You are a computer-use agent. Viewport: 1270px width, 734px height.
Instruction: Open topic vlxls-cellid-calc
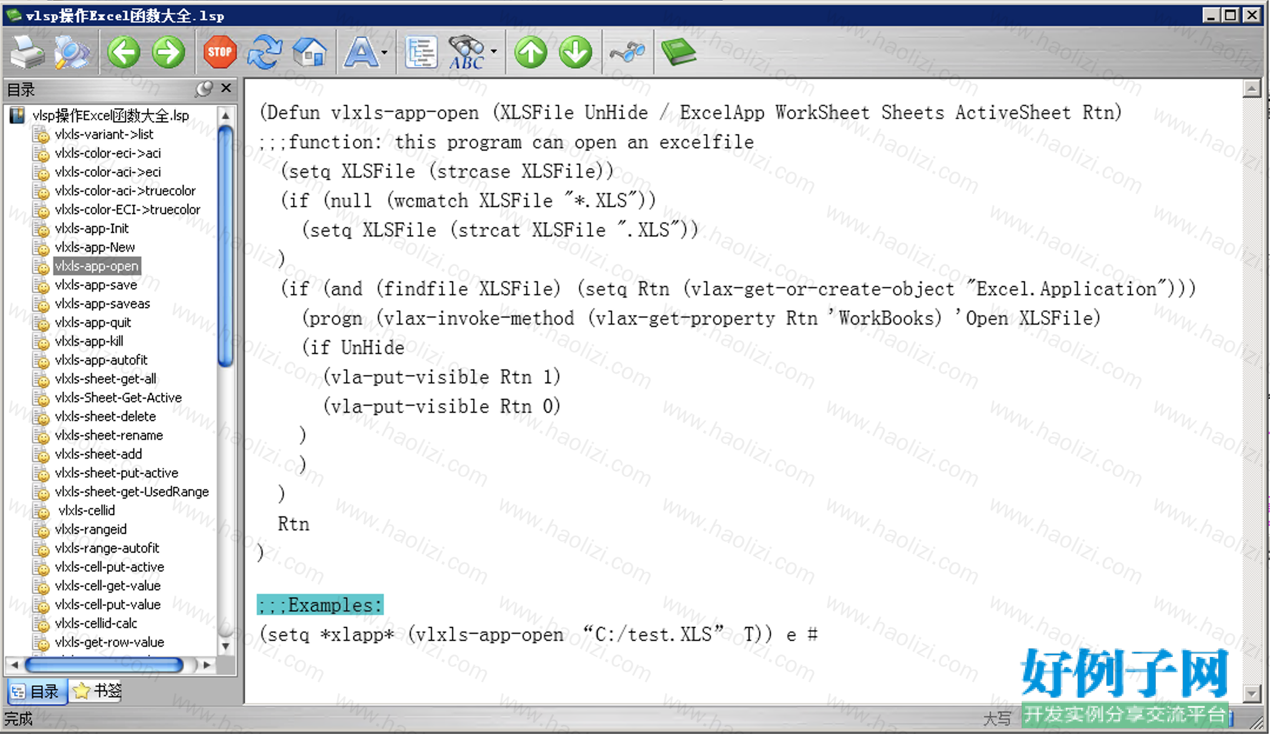[96, 623]
